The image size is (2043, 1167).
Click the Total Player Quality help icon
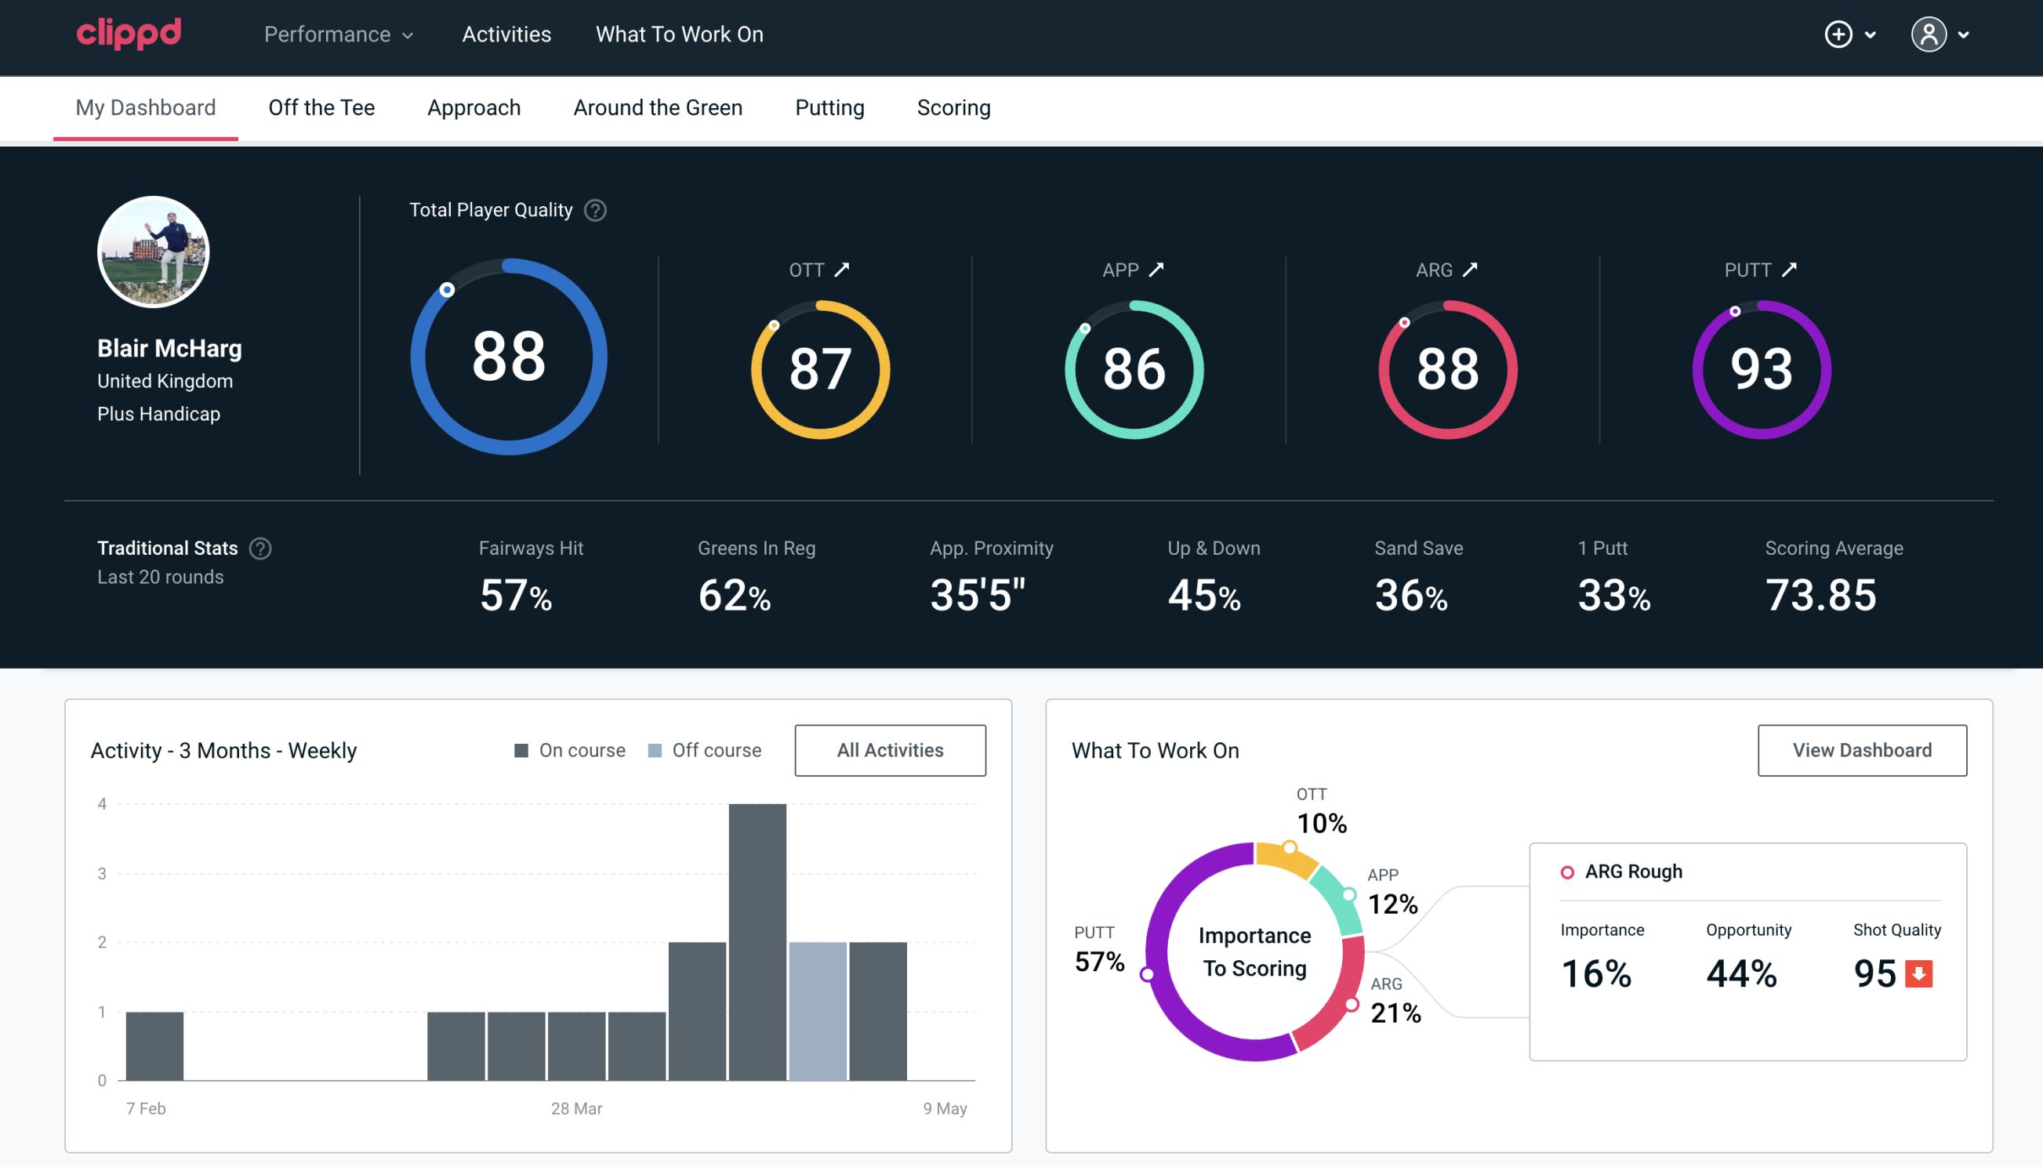point(593,209)
